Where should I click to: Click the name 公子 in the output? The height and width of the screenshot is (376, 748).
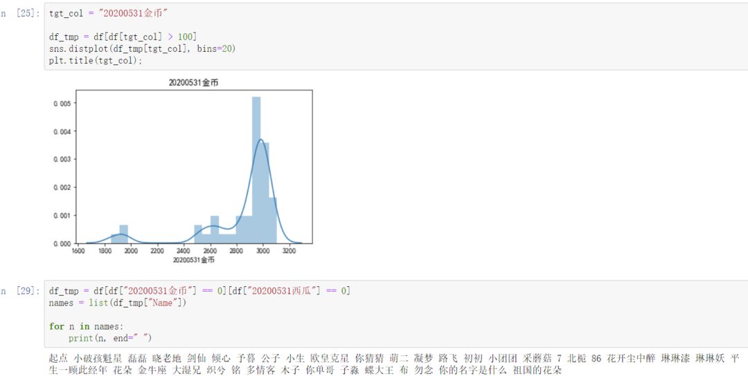[271, 358]
